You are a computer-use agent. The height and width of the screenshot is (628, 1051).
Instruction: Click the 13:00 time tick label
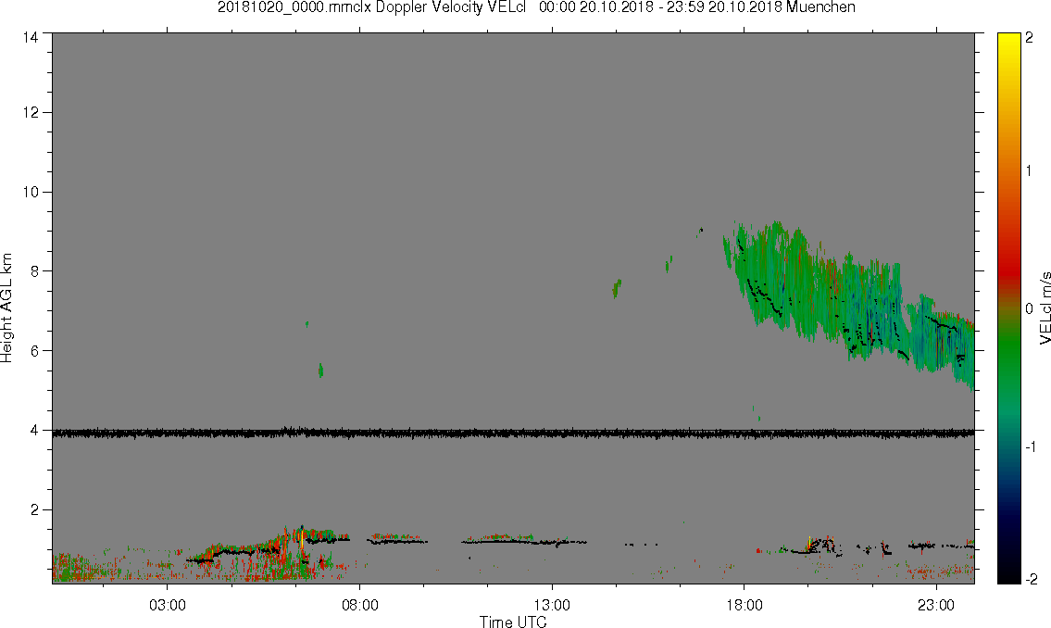coord(552,605)
